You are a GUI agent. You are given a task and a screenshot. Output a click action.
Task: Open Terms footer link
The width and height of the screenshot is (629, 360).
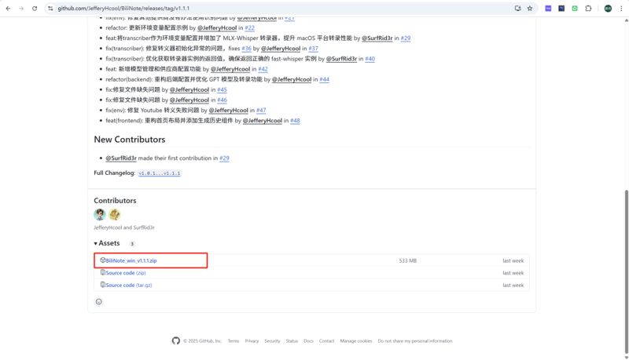(234, 341)
